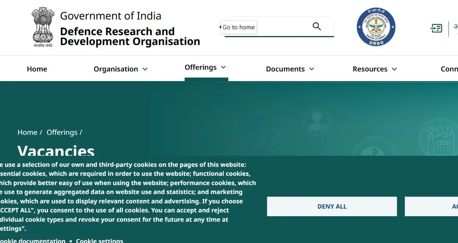Click the round DRDO logo
The width and height of the screenshot is (458, 243).
376,27
